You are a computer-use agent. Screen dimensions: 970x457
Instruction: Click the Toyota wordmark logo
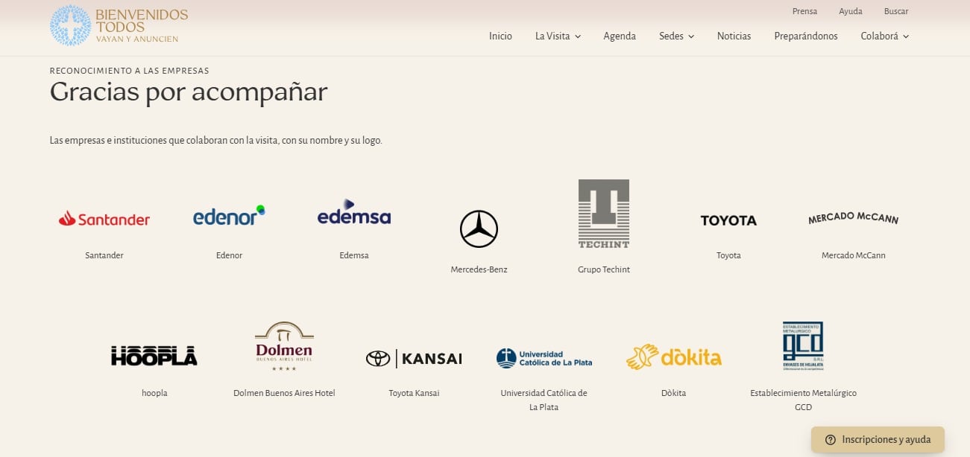[x=728, y=220]
